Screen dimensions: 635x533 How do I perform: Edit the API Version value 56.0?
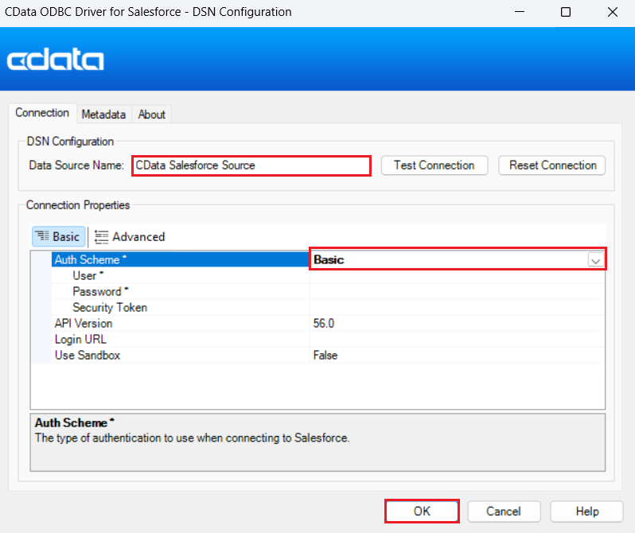(457, 324)
